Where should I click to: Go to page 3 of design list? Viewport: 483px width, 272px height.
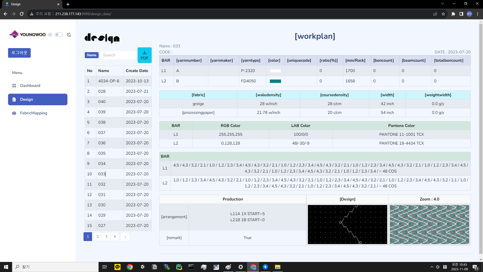point(106,237)
